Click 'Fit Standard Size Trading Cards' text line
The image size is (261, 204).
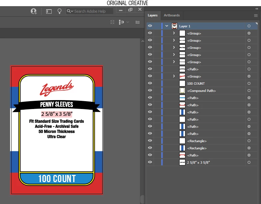(56, 121)
